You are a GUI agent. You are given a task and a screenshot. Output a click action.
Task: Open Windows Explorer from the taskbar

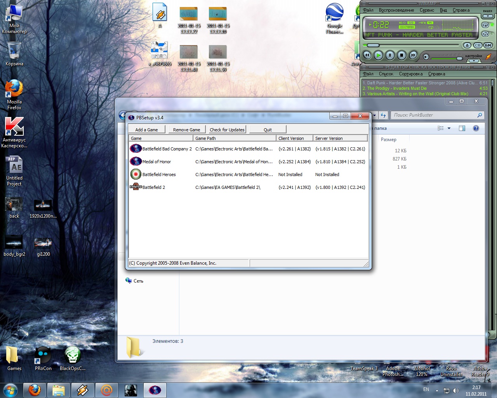coord(59,390)
